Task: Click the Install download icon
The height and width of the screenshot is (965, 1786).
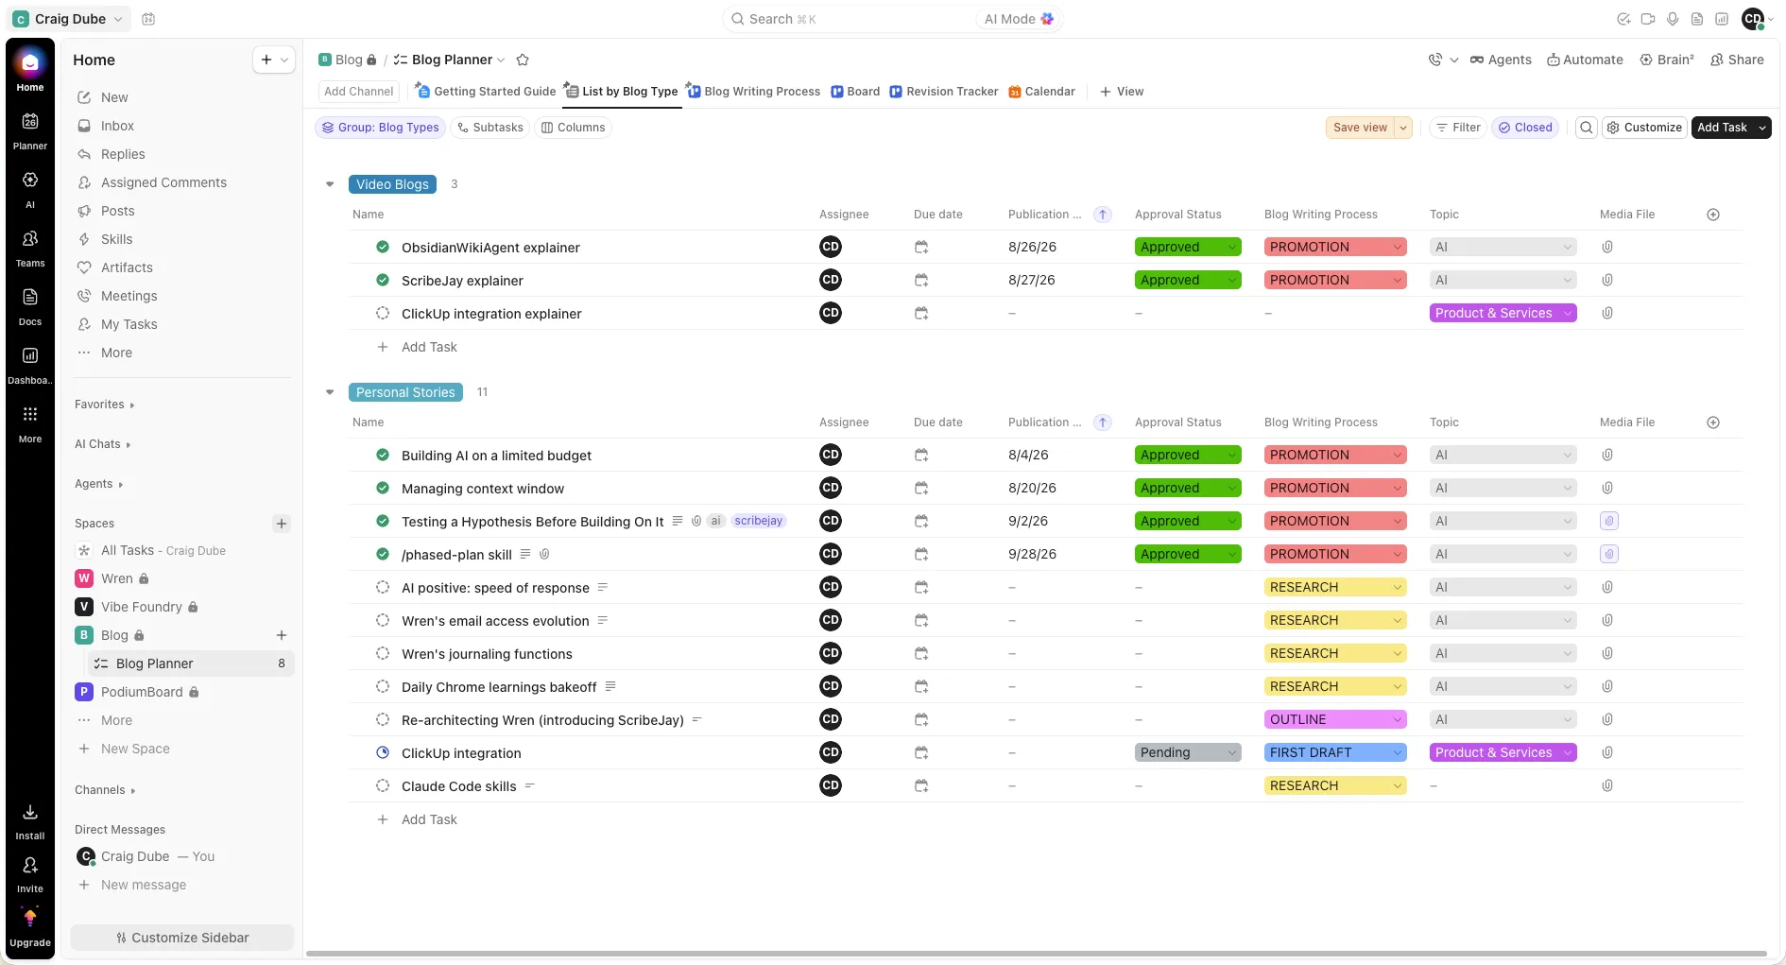Action: pos(30,813)
